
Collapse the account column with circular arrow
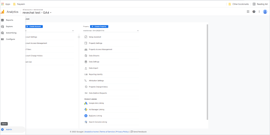point(79,37)
